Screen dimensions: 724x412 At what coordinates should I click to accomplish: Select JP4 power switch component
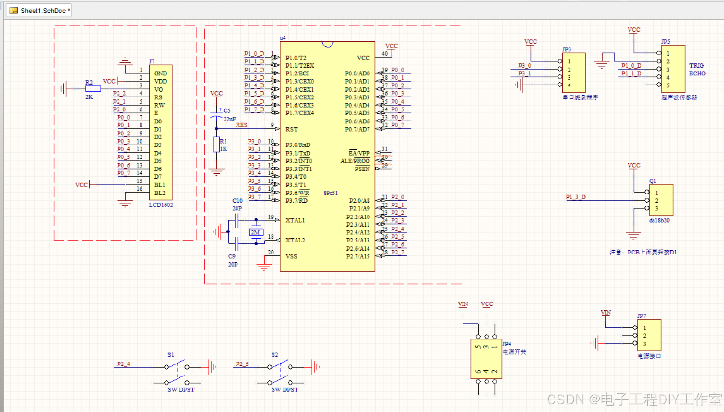pos(487,359)
